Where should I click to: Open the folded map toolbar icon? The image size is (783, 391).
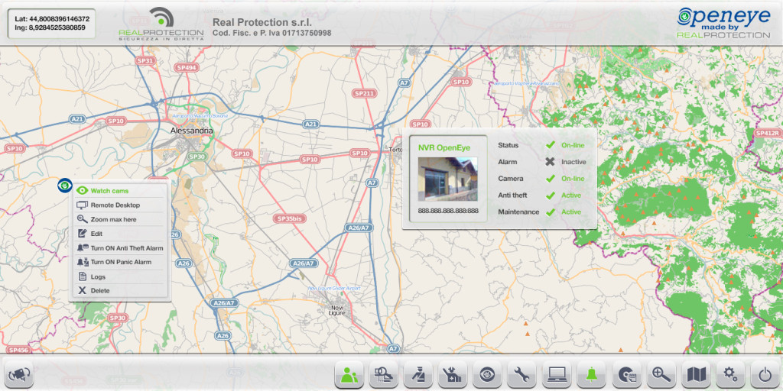point(696,374)
